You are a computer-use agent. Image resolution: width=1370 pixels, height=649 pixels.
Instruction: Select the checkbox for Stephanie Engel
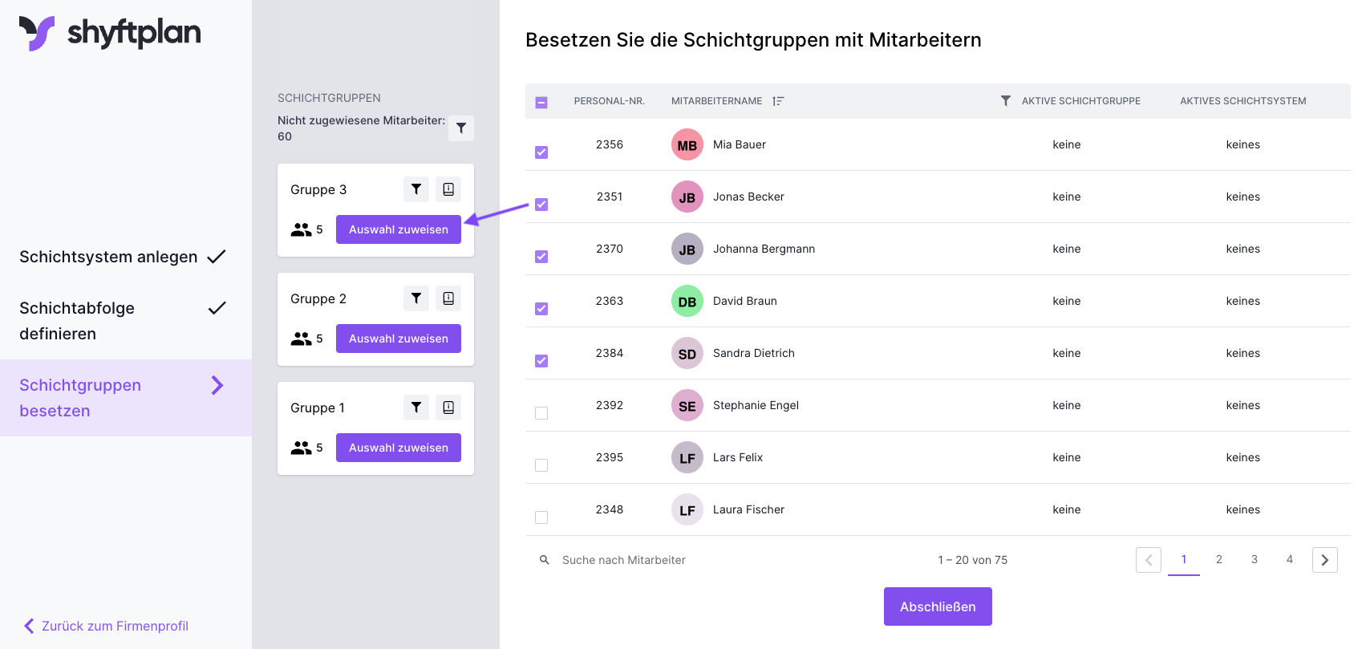click(x=541, y=413)
